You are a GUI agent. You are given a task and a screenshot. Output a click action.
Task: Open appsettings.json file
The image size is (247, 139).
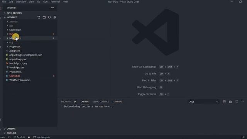click(x=30, y=59)
